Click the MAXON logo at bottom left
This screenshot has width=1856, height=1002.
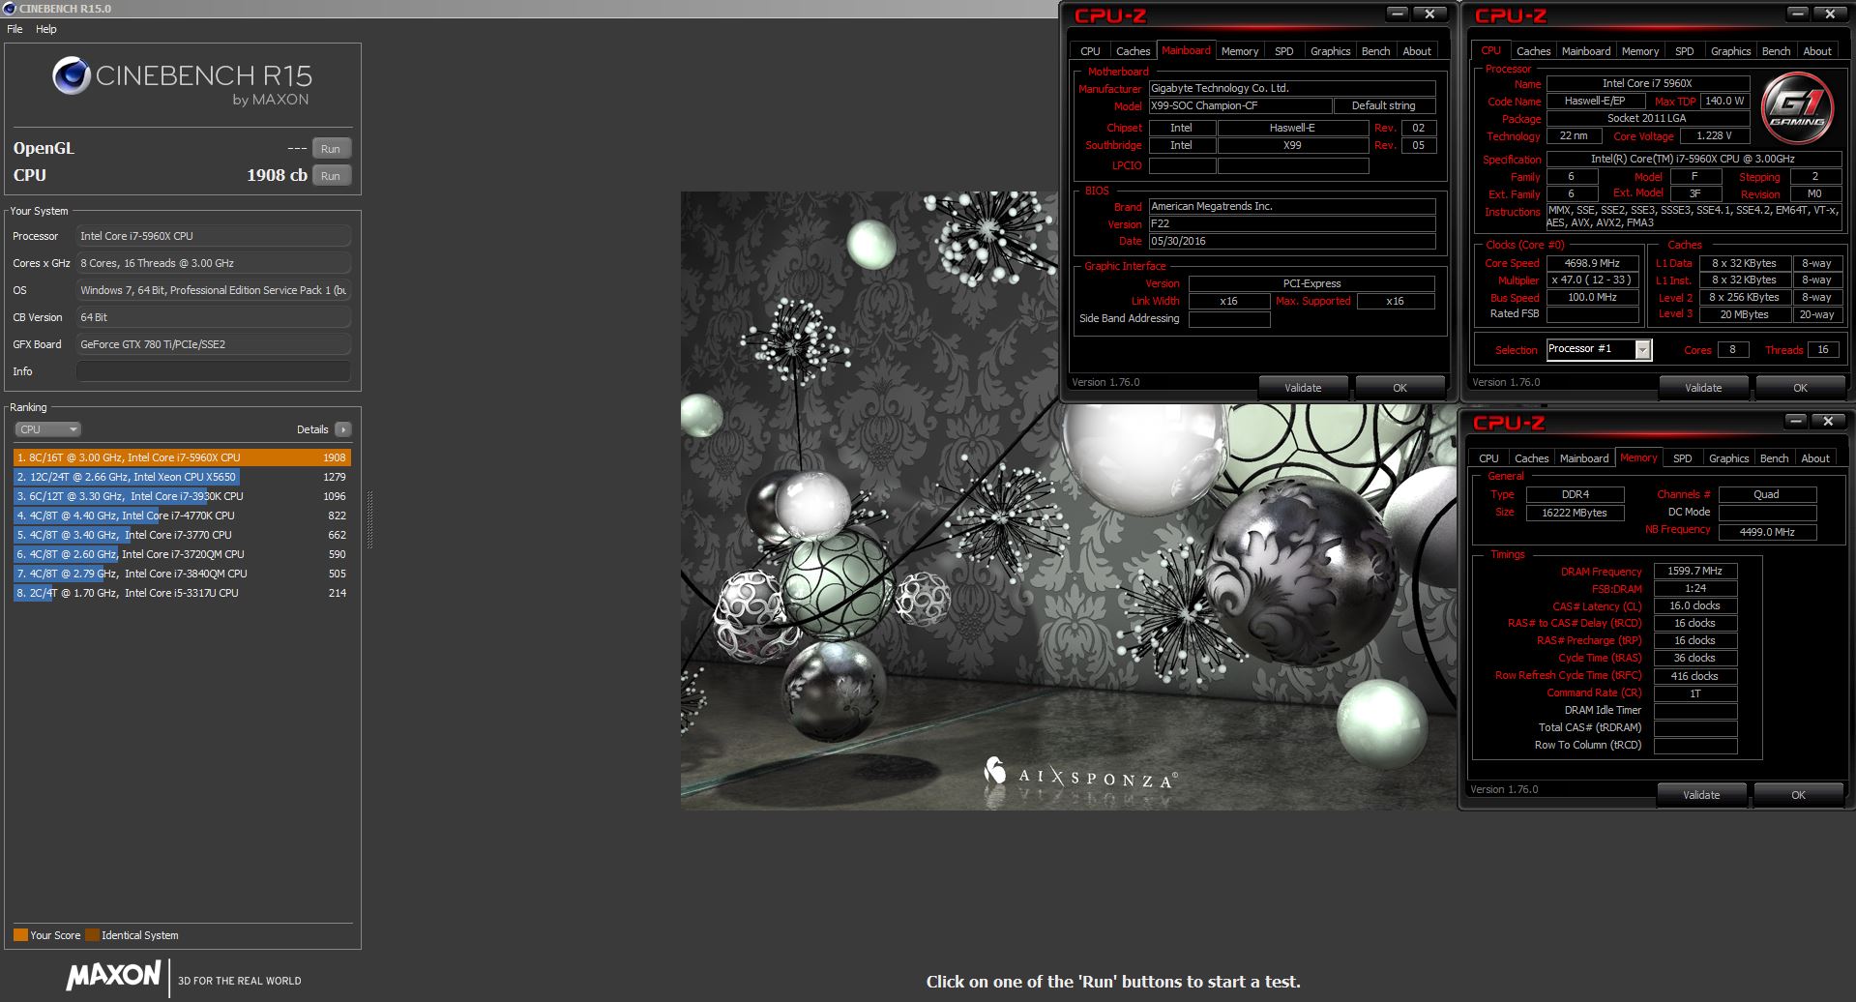113,975
